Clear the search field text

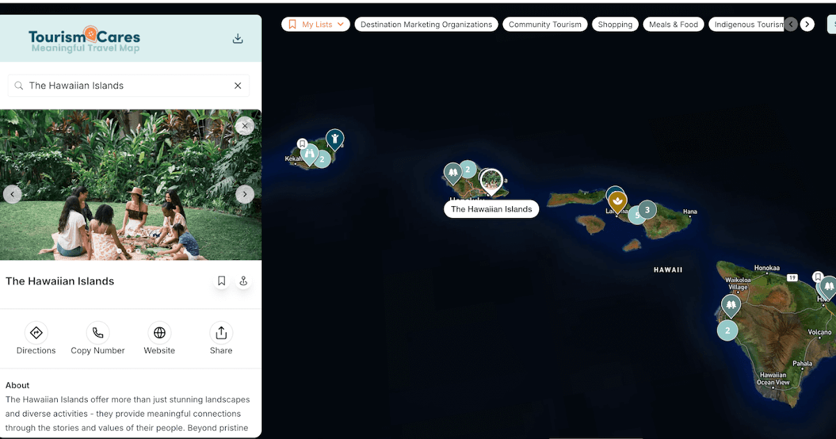click(x=238, y=86)
